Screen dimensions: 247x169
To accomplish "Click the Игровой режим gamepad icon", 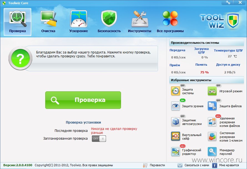I will [212, 91].
